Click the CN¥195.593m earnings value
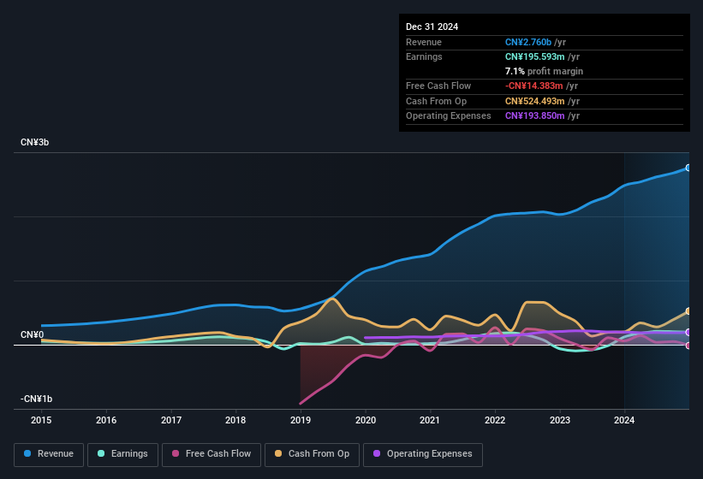This screenshot has width=703, height=479. coord(535,56)
